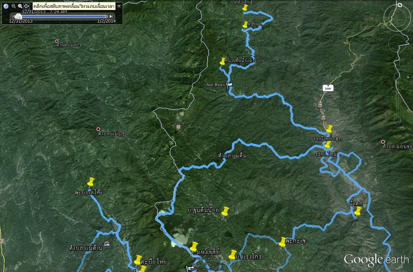The height and width of the screenshot is (272, 413).
Task: Toggle time slider animation playback
Action: 27,6
